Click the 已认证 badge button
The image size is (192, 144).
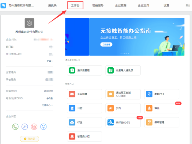coord(29,139)
